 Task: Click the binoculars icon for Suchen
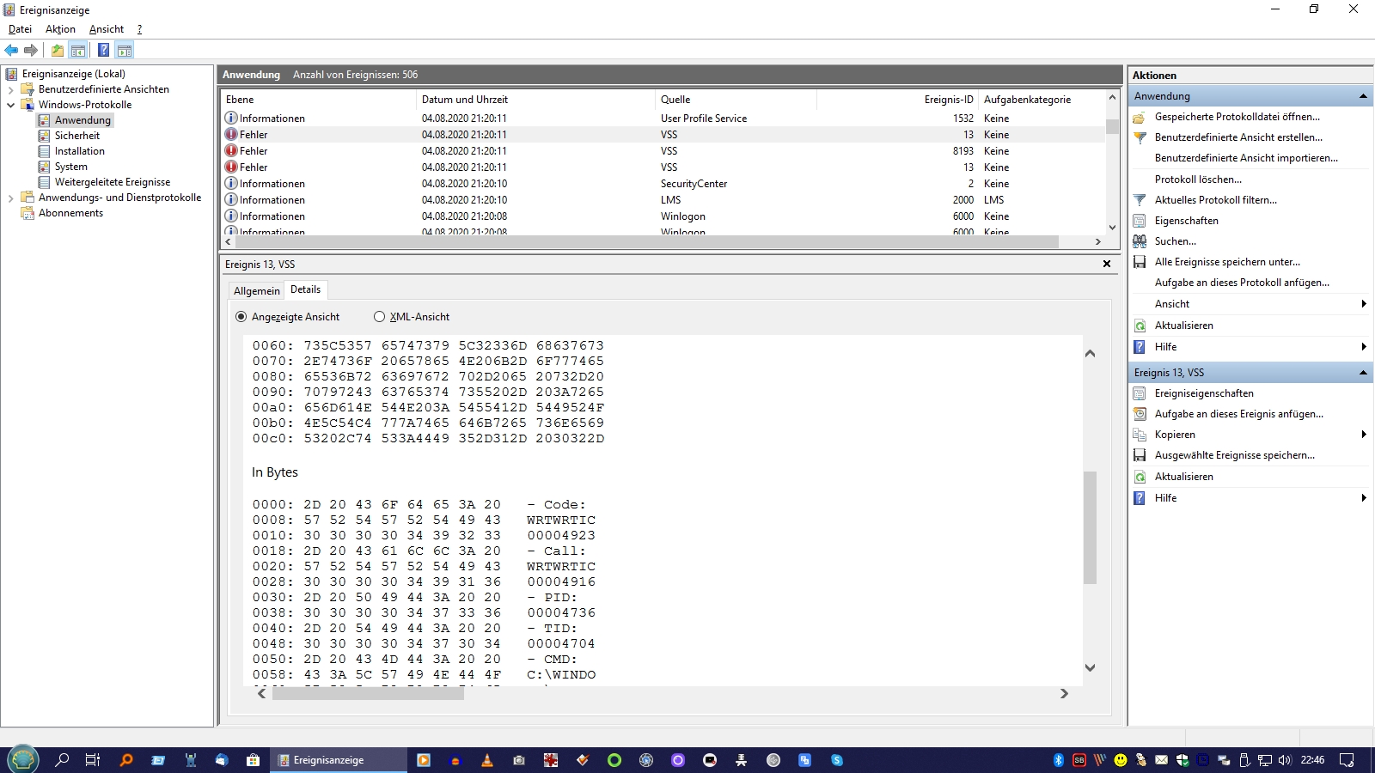tap(1140, 241)
